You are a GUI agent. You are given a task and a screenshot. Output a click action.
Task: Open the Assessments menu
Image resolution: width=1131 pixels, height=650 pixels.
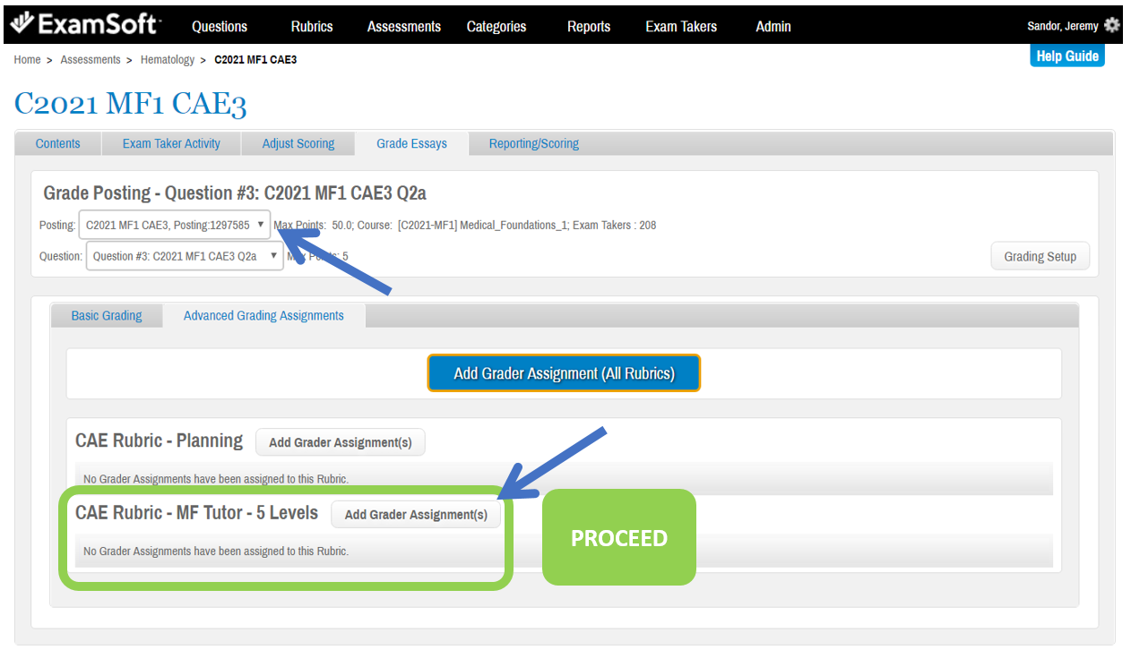coord(404,26)
